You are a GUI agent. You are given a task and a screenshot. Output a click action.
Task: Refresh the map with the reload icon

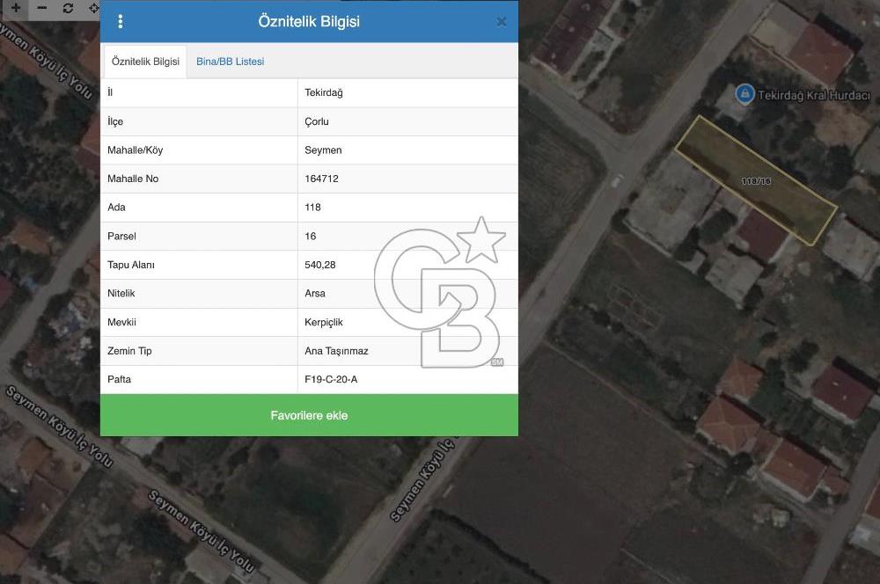click(x=68, y=8)
